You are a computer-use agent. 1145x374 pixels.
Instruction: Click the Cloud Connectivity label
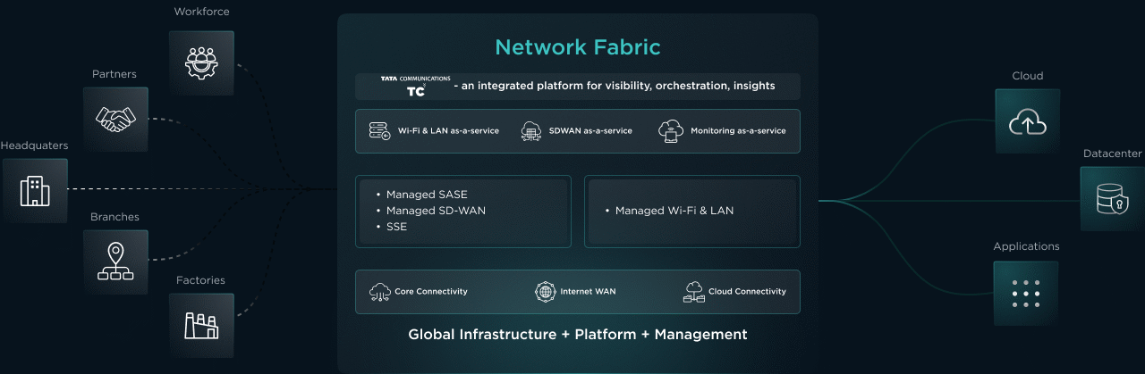747,292
